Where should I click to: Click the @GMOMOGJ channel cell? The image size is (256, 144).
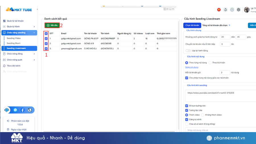tap(107, 48)
